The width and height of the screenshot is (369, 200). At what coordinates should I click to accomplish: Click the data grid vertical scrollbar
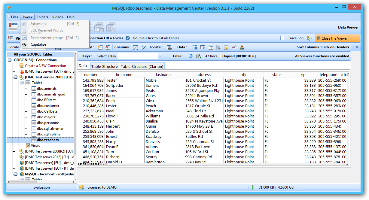pos(348,119)
